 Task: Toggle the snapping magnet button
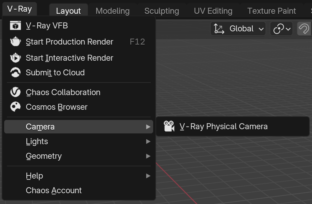coord(305,29)
